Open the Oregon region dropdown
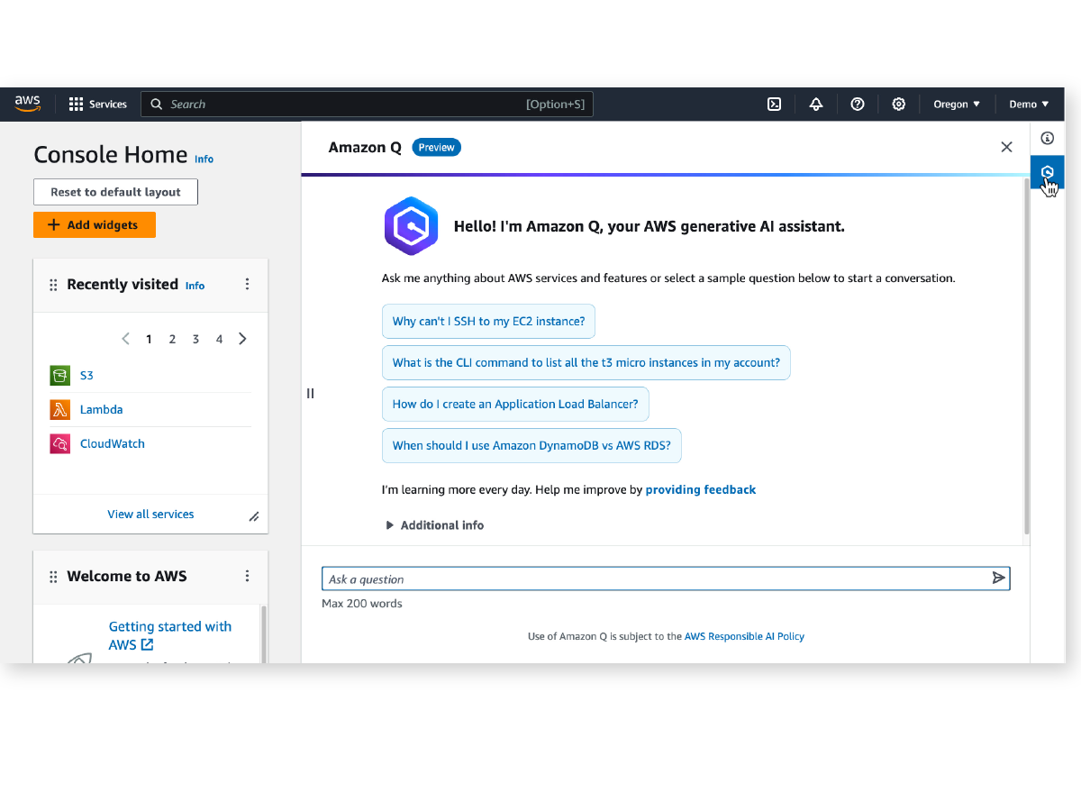Viewport: 1081px width, 811px height. tap(957, 105)
